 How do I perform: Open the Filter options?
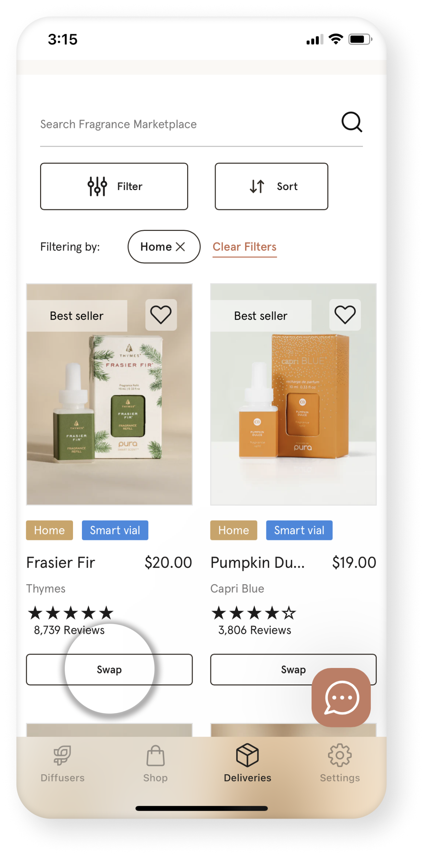click(114, 186)
